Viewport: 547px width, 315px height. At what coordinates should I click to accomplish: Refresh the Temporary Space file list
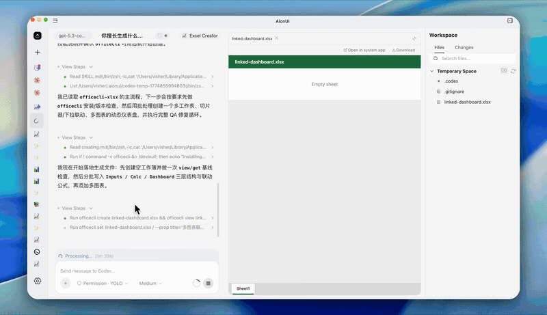513,71
